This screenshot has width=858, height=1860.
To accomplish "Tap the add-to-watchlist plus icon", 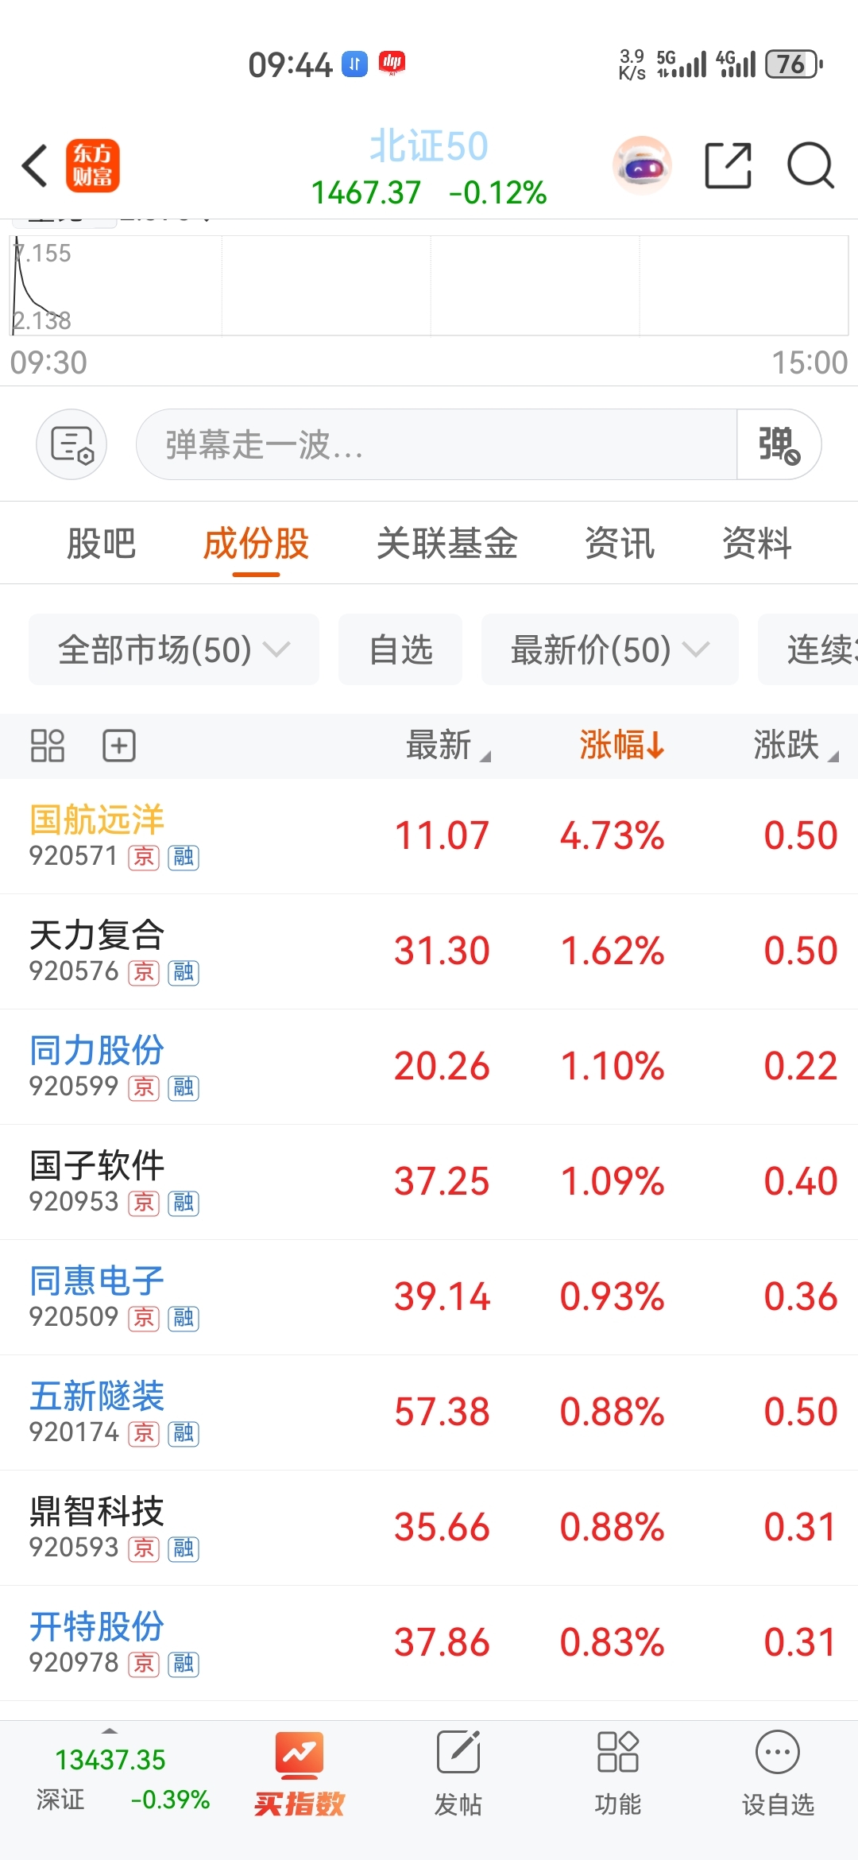I will point(119,746).
